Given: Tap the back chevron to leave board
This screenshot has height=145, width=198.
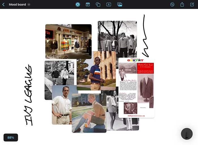Looking at the screenshot, I should click(3, 5).
